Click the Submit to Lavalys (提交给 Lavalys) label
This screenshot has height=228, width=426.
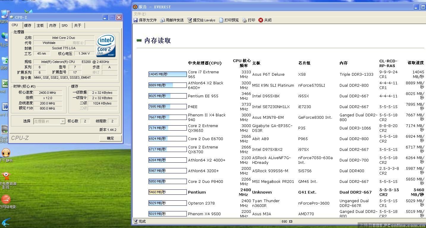[204, 20]
